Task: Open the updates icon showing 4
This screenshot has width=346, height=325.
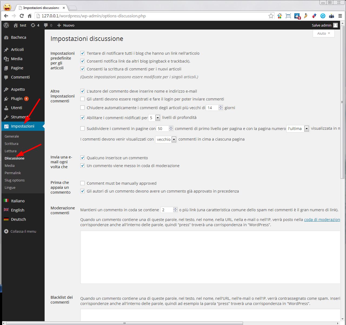Action: click(x=33, y=25)
